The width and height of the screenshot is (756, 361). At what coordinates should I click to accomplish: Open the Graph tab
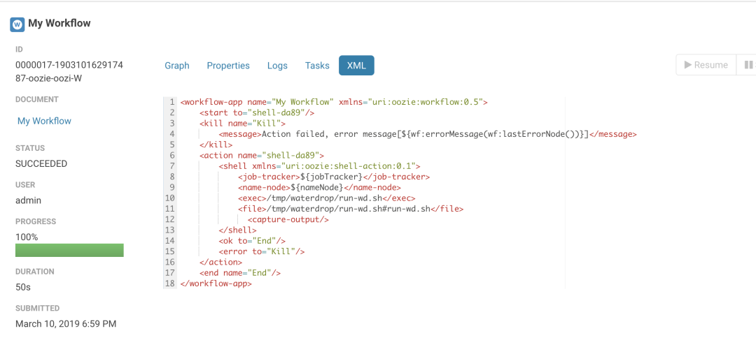click(177, 66)
